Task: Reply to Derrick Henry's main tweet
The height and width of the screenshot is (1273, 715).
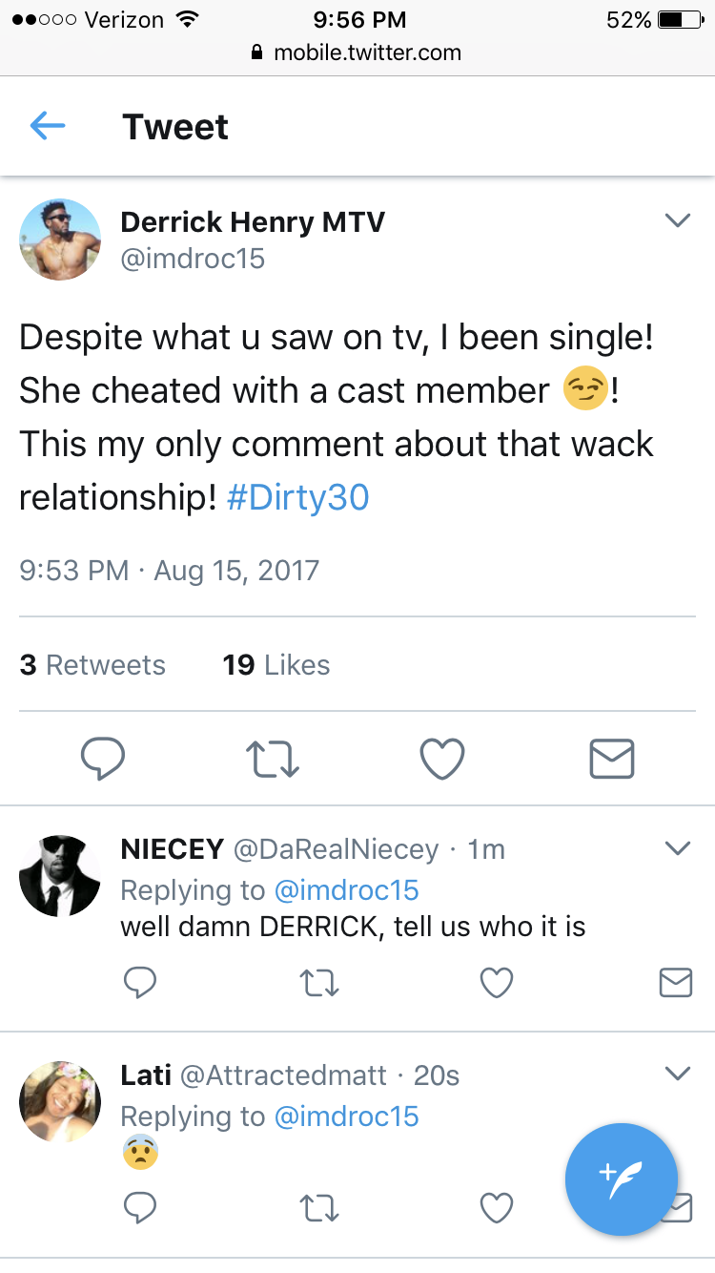Action: coord(103,759)
